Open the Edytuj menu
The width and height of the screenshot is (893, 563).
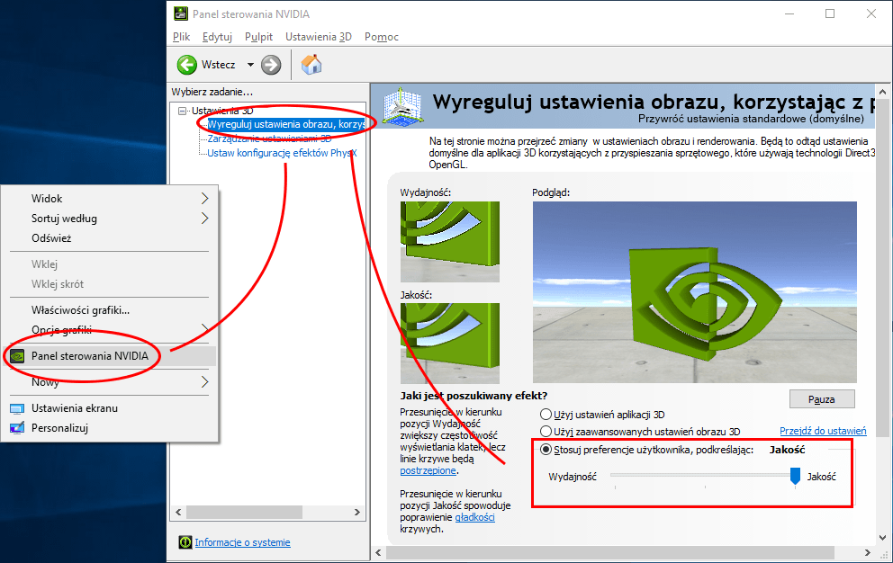pyautogui.click(x=217, y=37)
